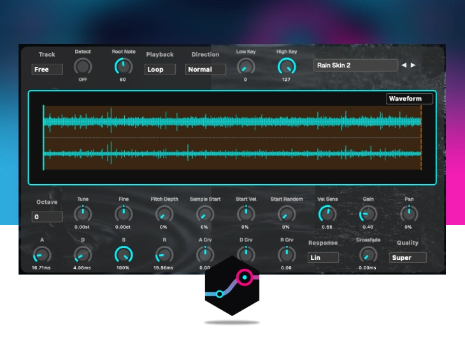Toggle the Detect knob currently OFF
Screen dimensions: 465x344
coord(83,66)
